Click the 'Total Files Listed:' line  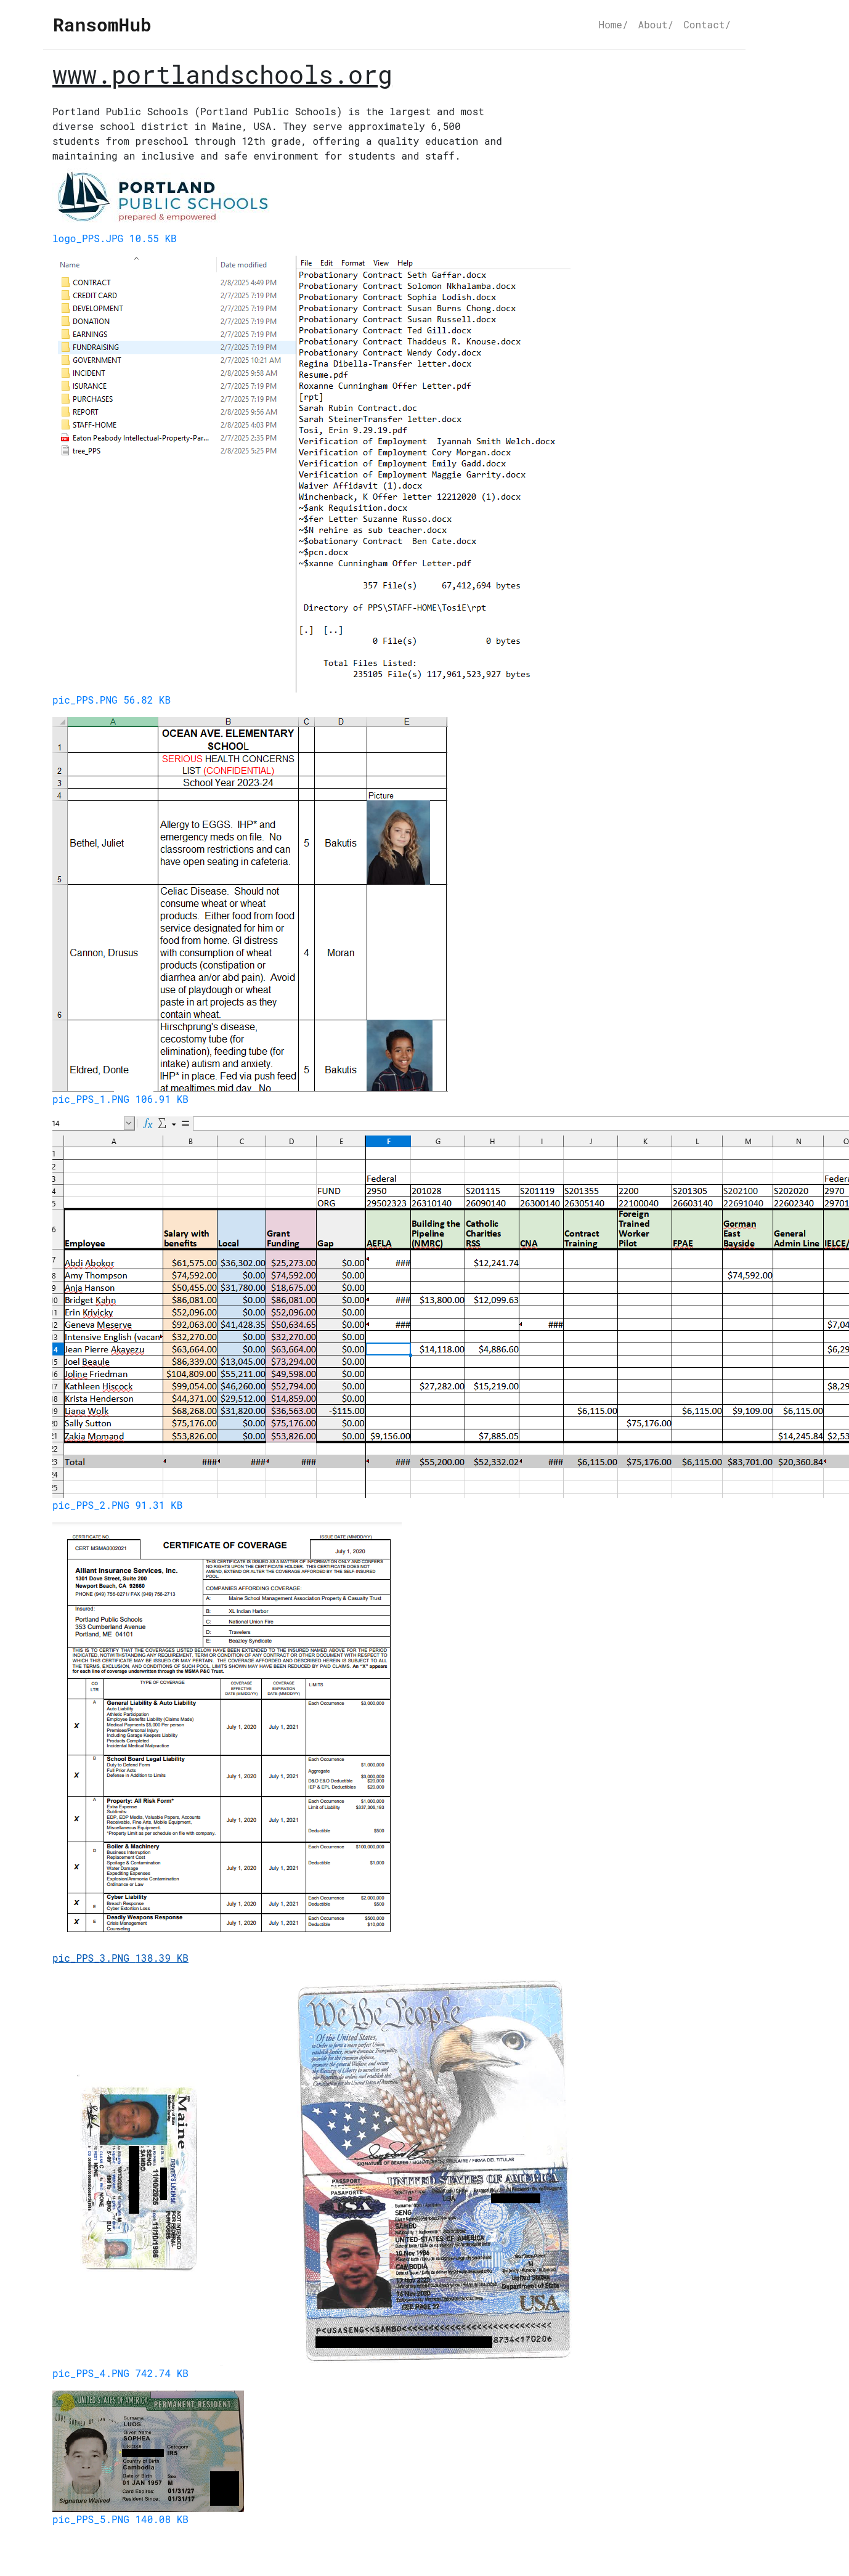point(369,663)
